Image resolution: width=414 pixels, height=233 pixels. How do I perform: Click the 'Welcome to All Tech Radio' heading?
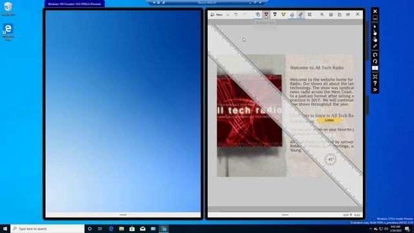(x=316, y=68)
